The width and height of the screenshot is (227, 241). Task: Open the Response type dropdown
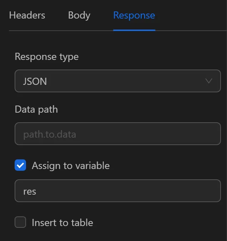[117, 81]
